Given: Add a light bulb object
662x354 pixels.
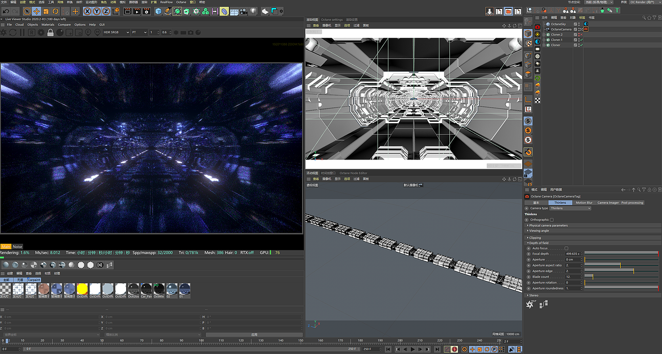Looking at the screenshot, I should (x=253, y=11).
